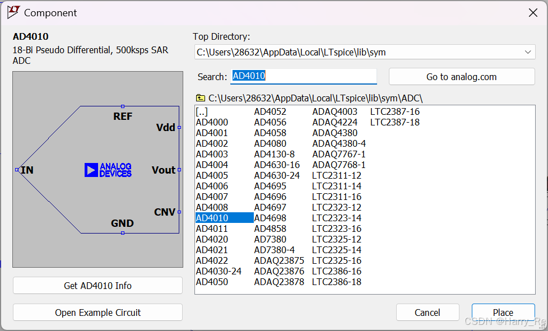Select LTC2387-16 in the list
Image resolution: width=548 pixels, height=331 pixels.
coord(395,111)
